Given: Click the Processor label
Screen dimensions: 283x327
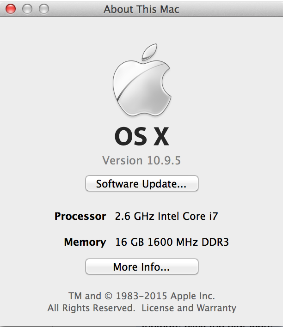Looking at the screenshot, I should pos(80,216).
